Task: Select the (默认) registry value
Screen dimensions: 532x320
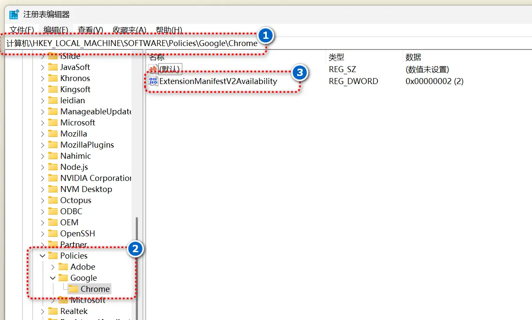Action: (x=169, y=68)
